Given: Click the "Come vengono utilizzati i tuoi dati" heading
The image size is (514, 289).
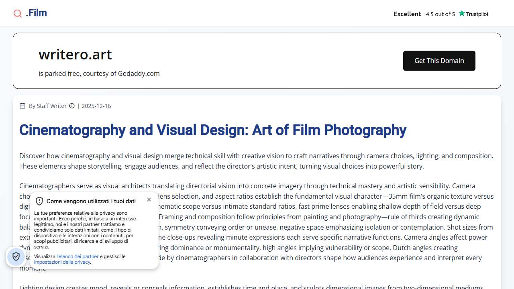Looking at the screenshot, I should pos(91,201).
